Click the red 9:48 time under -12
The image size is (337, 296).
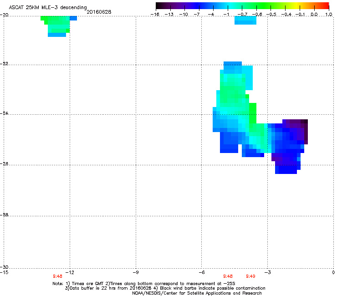(57, 276)
